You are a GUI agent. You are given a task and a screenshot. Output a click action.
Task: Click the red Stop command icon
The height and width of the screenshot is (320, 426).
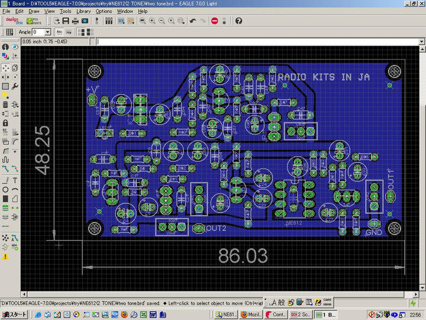click(x=215, y=21)
